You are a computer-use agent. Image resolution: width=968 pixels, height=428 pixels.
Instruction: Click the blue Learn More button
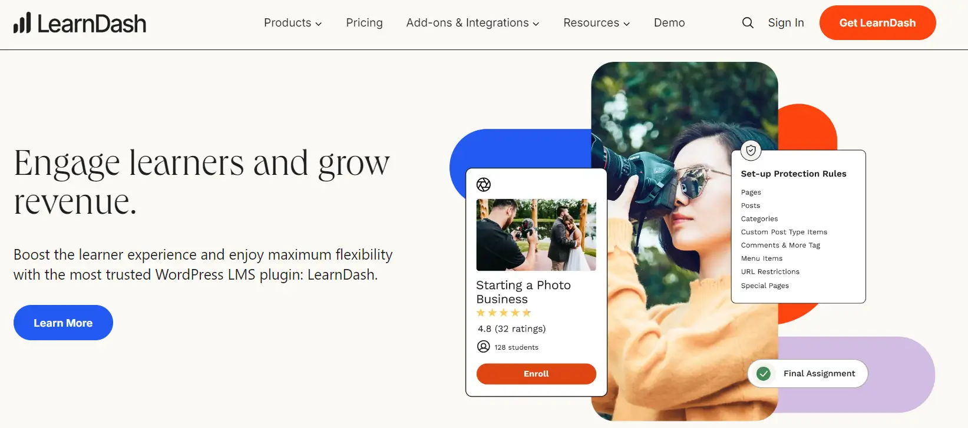tap(63, 323)
